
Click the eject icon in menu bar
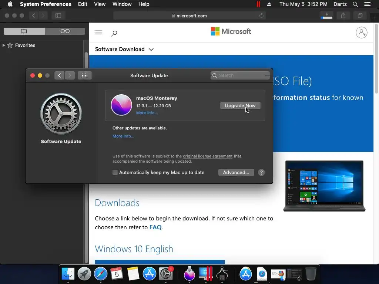[269, 4]
